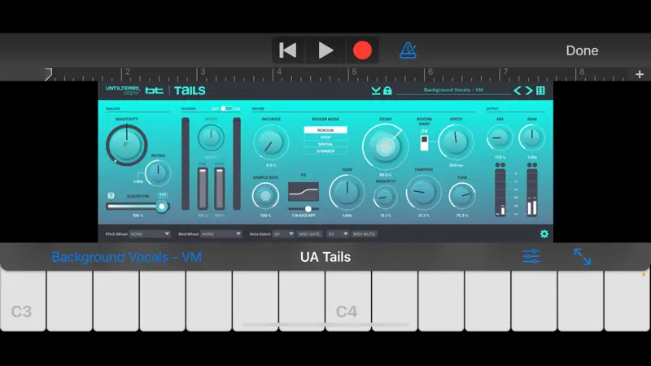Click the MIDI GATE button
Image resolution: width=651 pixels, height=366 pixels.
click(310, 234)
